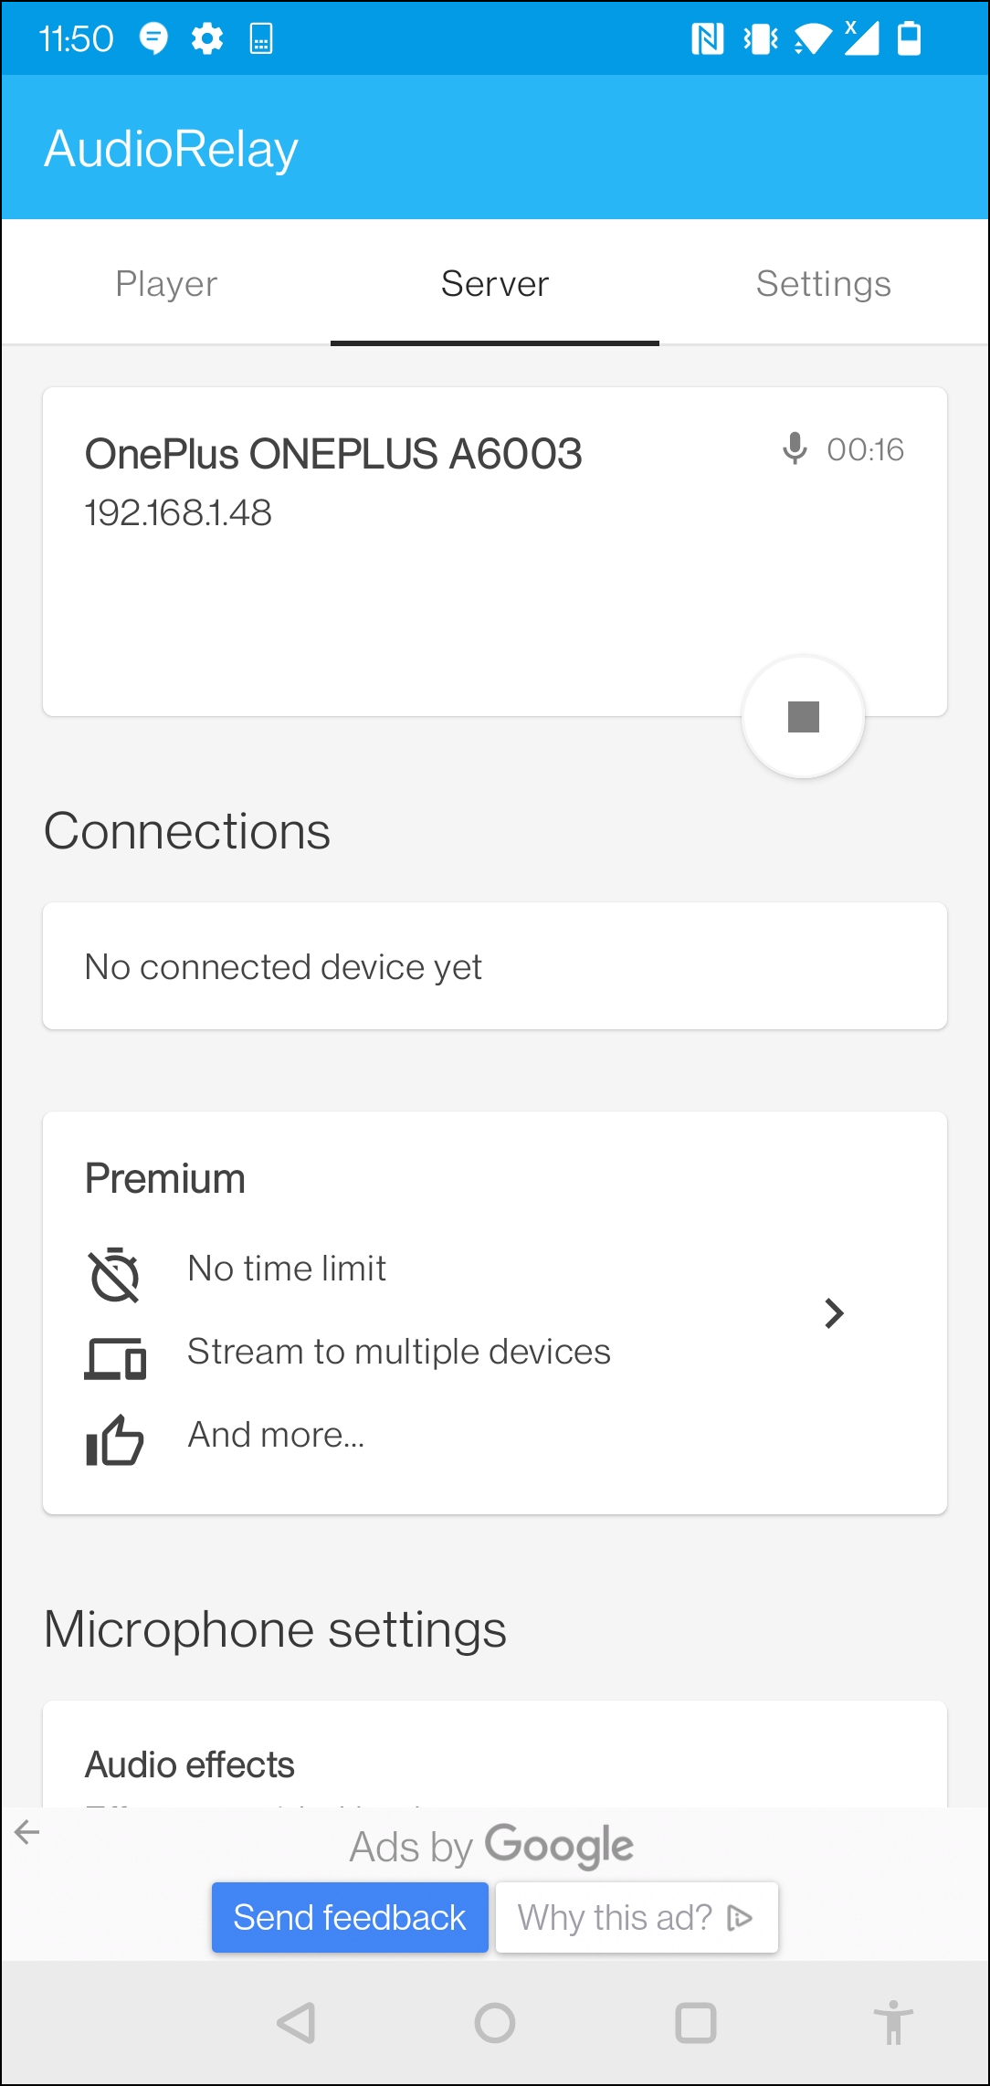Tap the accessibility shortcut icon
Screen dimensions: 990x2086
click(893, 2022)
